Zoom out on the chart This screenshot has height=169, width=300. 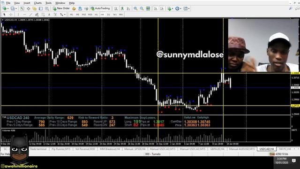(142, 8)
